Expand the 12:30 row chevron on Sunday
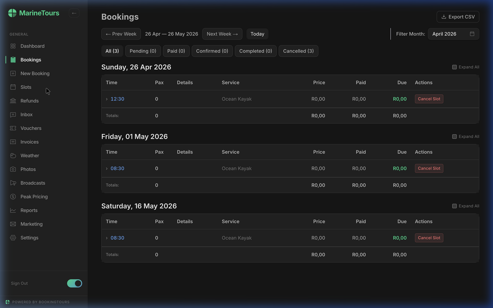The height and width of the screenshot is (308, 493). [x=107, y=99]
